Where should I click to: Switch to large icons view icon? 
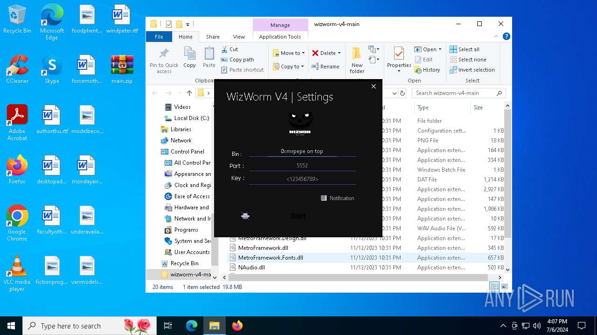coord(504,287)
